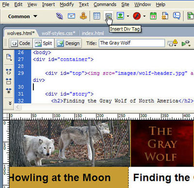194x188 pixels.
Task: Open the Help menu
Action: [161, 4]
